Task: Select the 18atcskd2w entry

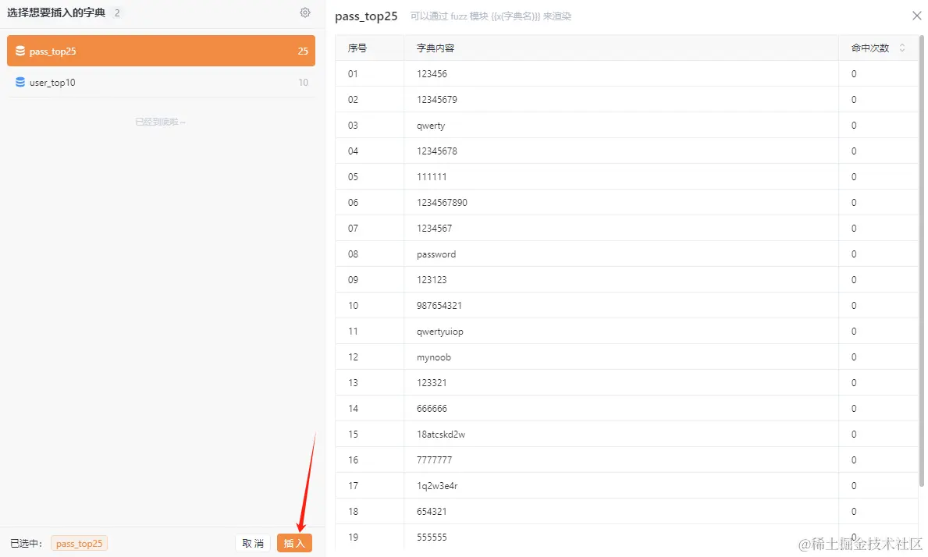Action: [x=441, y=434]
